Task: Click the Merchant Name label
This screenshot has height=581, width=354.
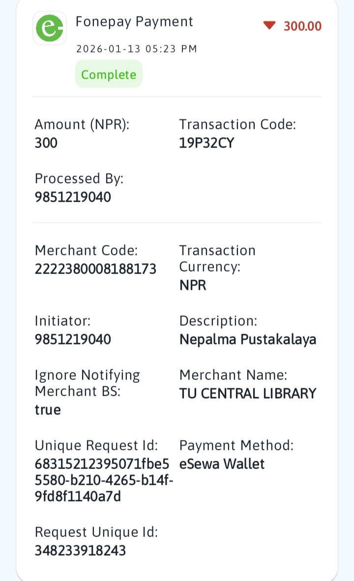Action: 233,375
